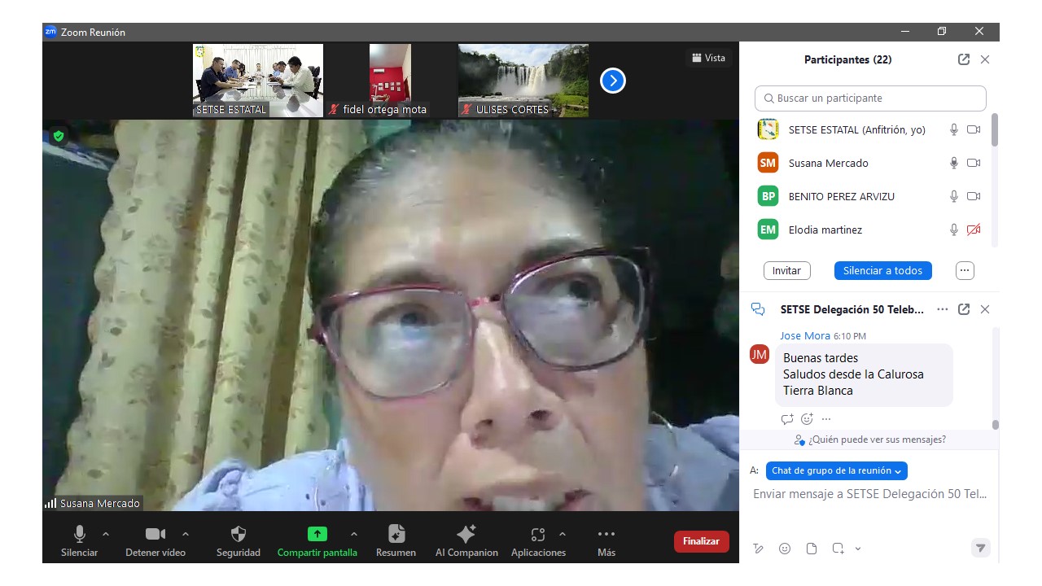The width and height of the screenshot is (1042, 586).
Task: Click the Buscar un participante search field
Action: click(870, 98)
